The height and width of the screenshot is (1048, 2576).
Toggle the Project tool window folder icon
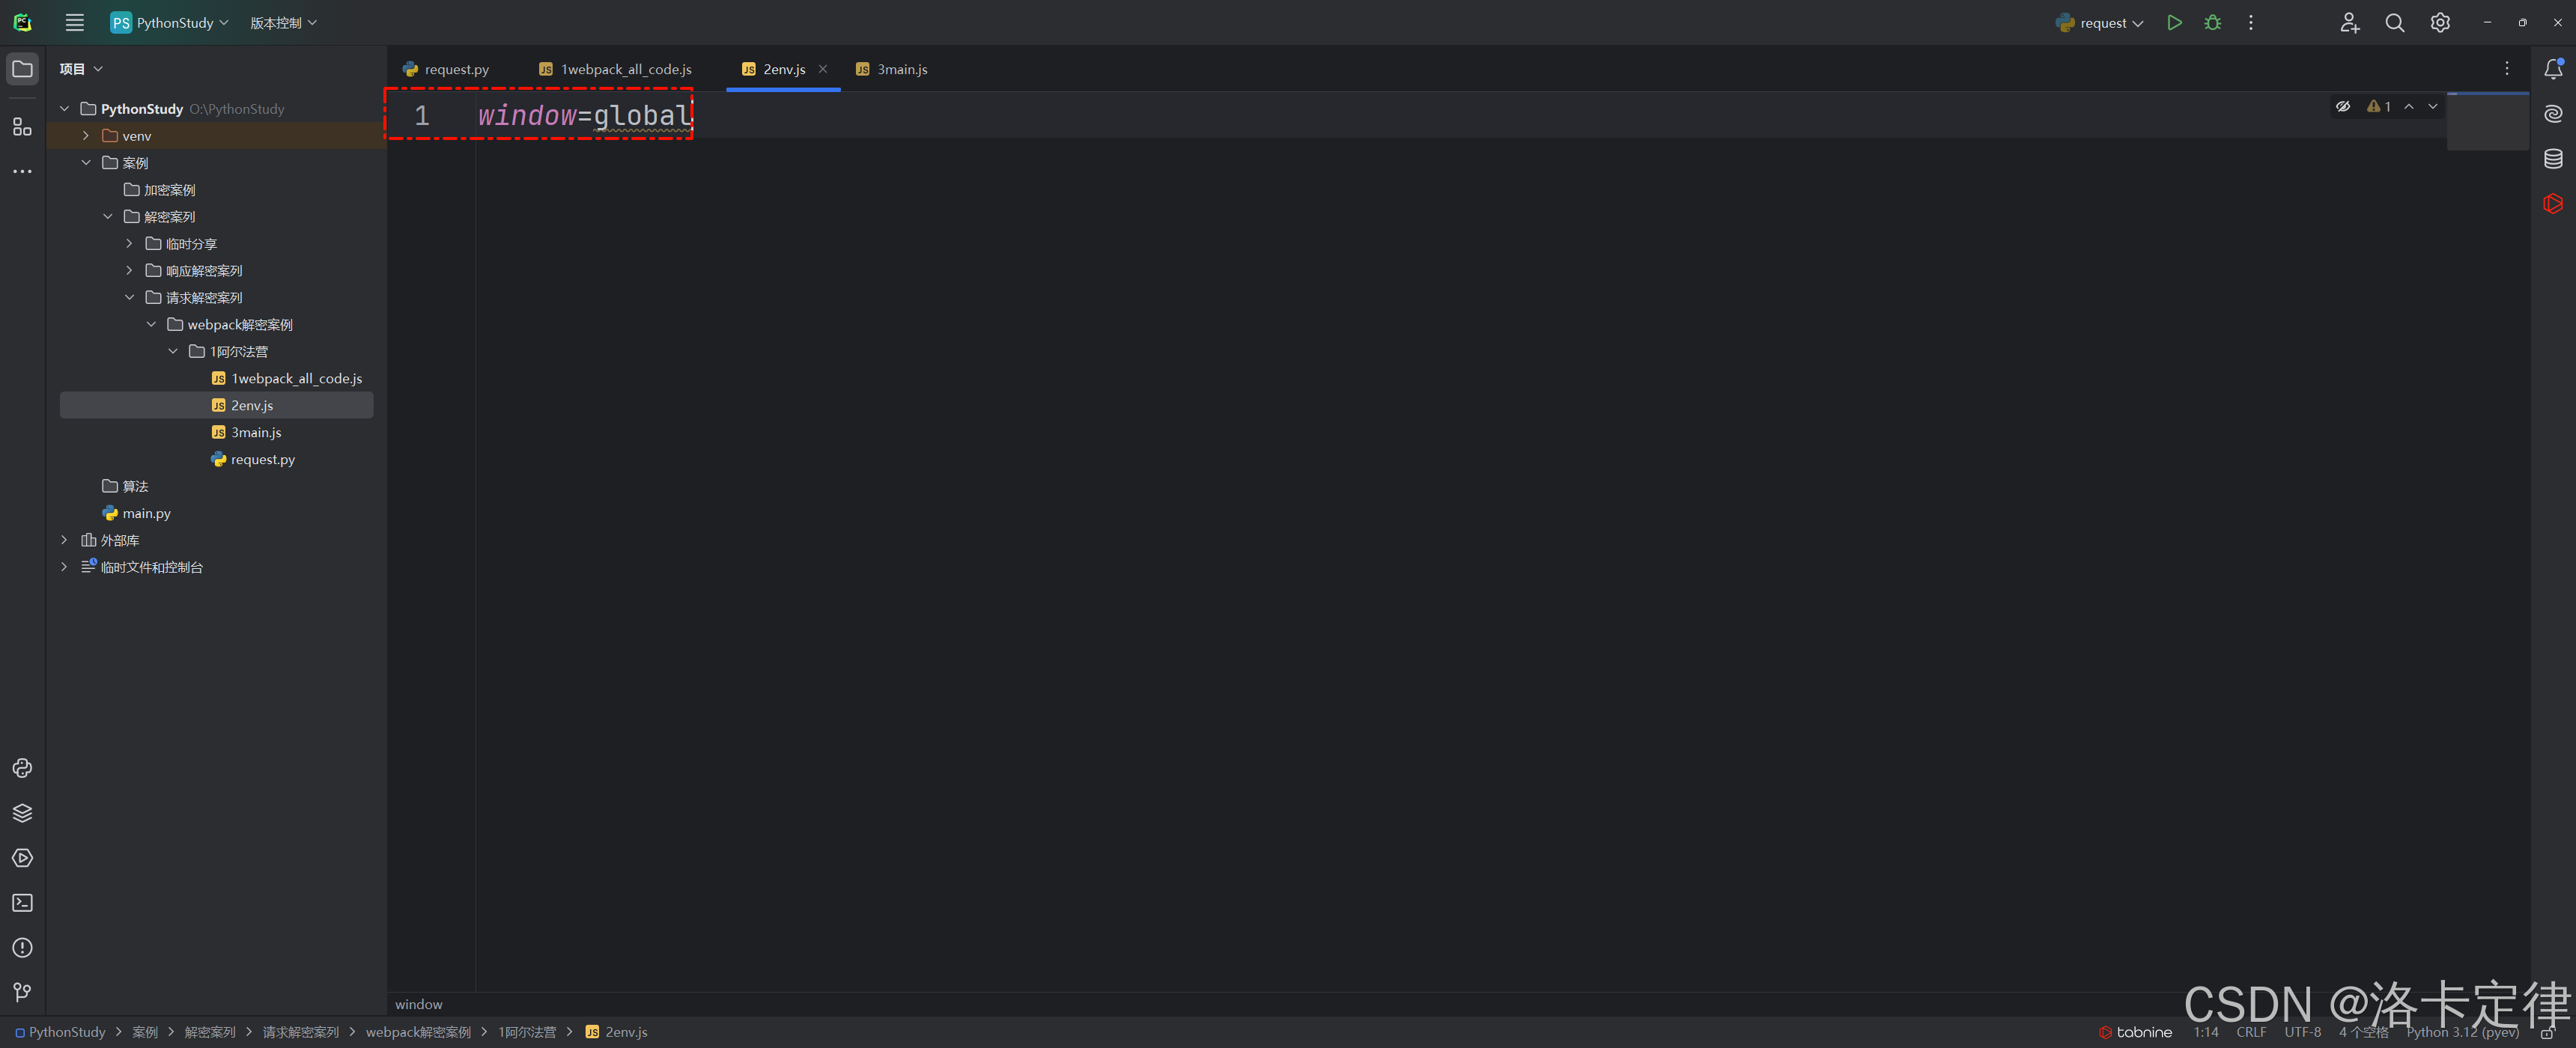tap(22, 69)
